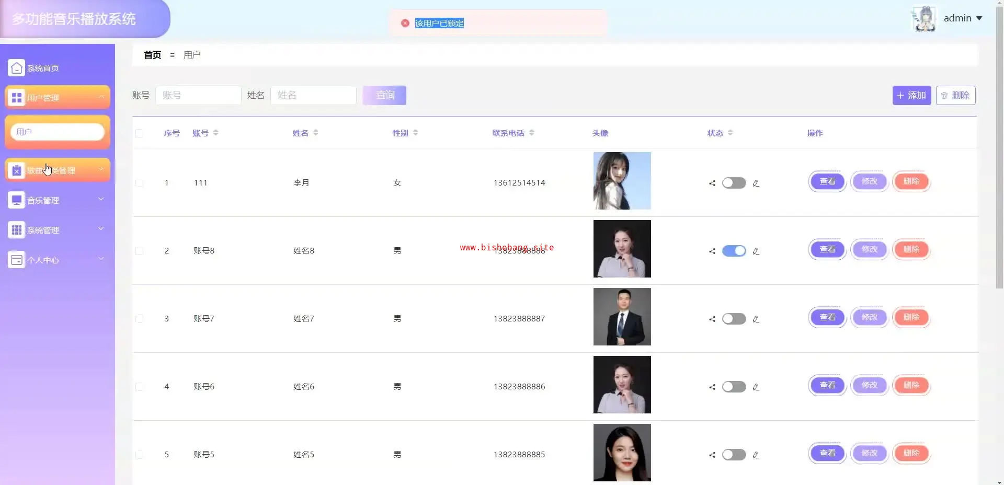Click 查看 button for 账号6

coord(827,385)
